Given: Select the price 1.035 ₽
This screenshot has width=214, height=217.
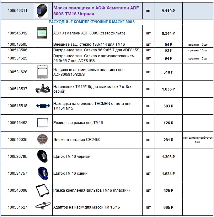Looking at the screenshot, I should pos(168,89).
